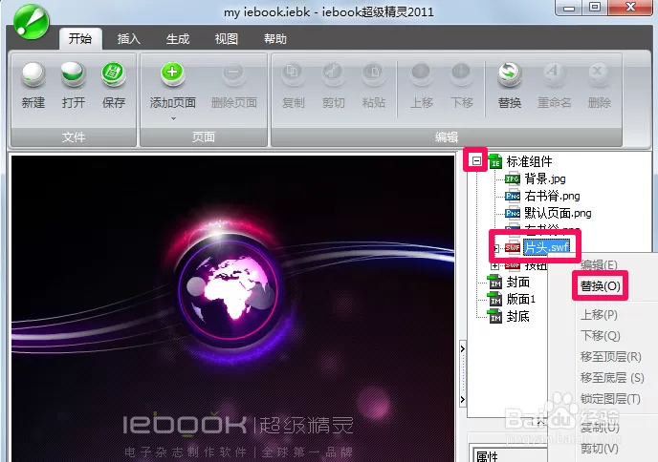Choose 移至顶层(R) in context menu
The width and height of the screenshot is (658, 462).
coord(610,356)
